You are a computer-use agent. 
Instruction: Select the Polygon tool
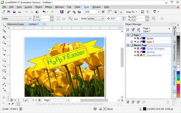(4, 71)
